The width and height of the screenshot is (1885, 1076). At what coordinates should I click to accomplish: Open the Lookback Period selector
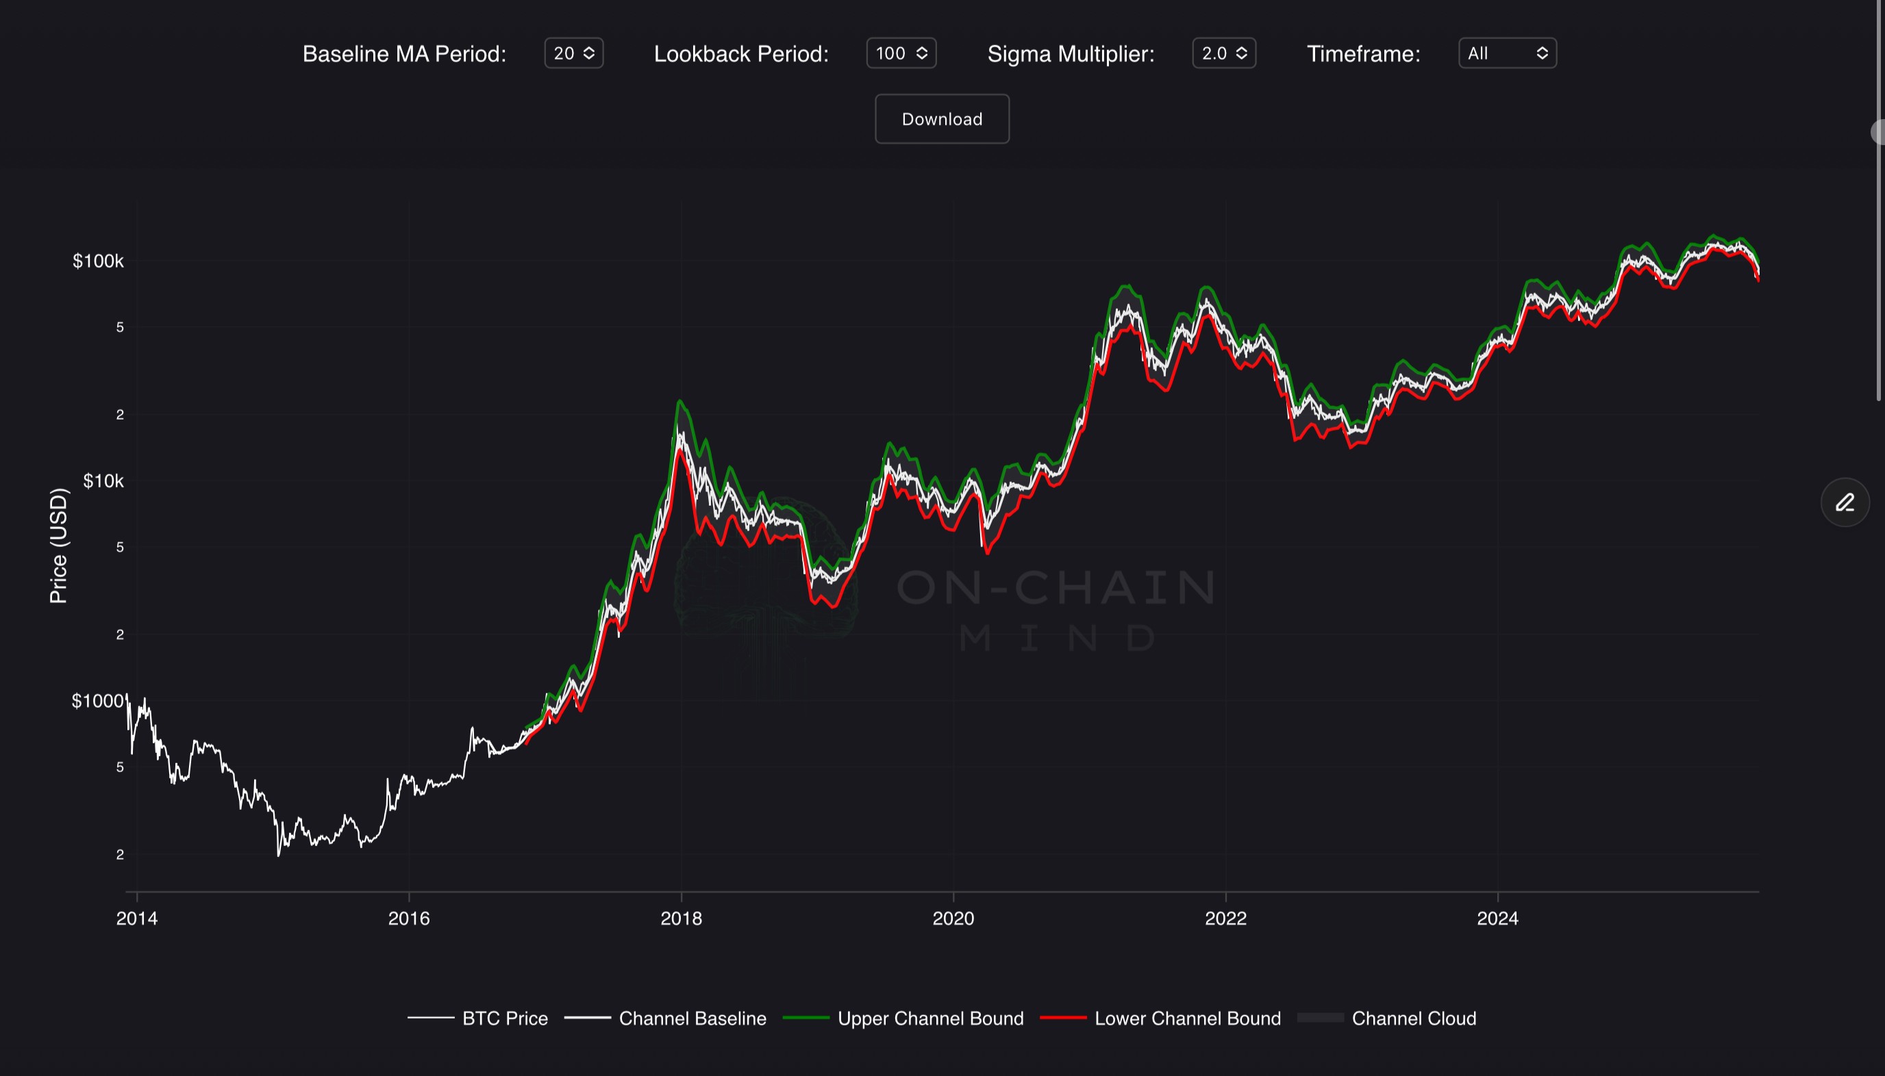tap(900, 53)
